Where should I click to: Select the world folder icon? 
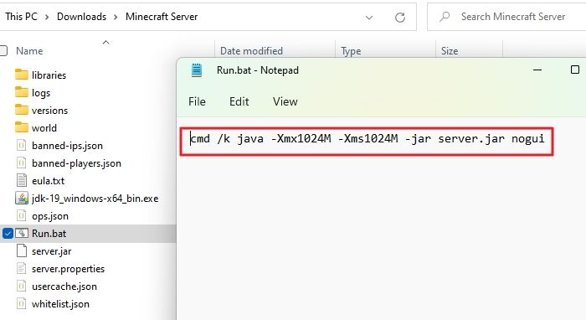21,127
